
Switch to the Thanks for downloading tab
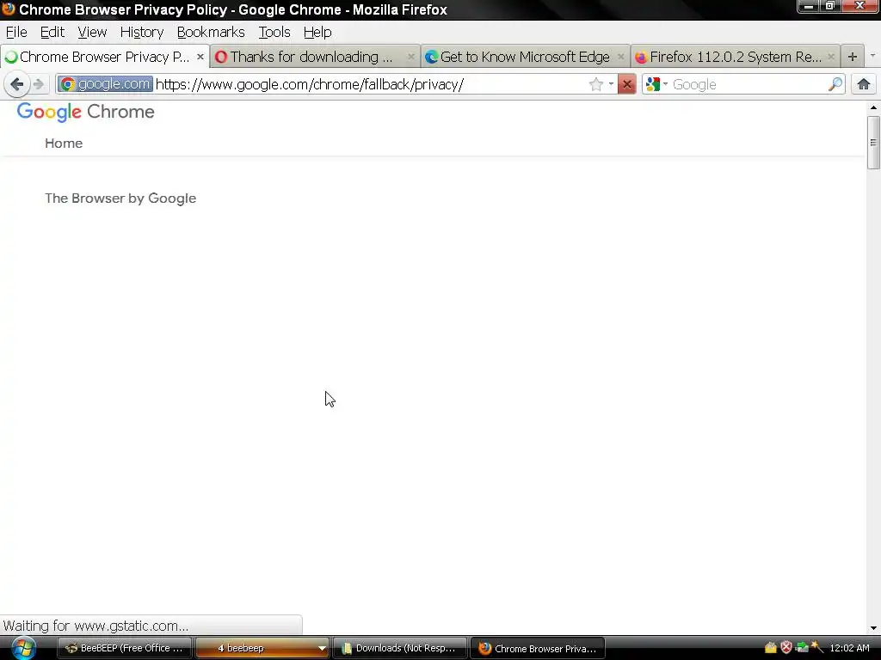315,57
